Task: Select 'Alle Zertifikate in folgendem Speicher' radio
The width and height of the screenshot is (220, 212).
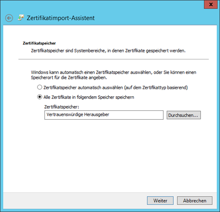Action: coord(40,97)
